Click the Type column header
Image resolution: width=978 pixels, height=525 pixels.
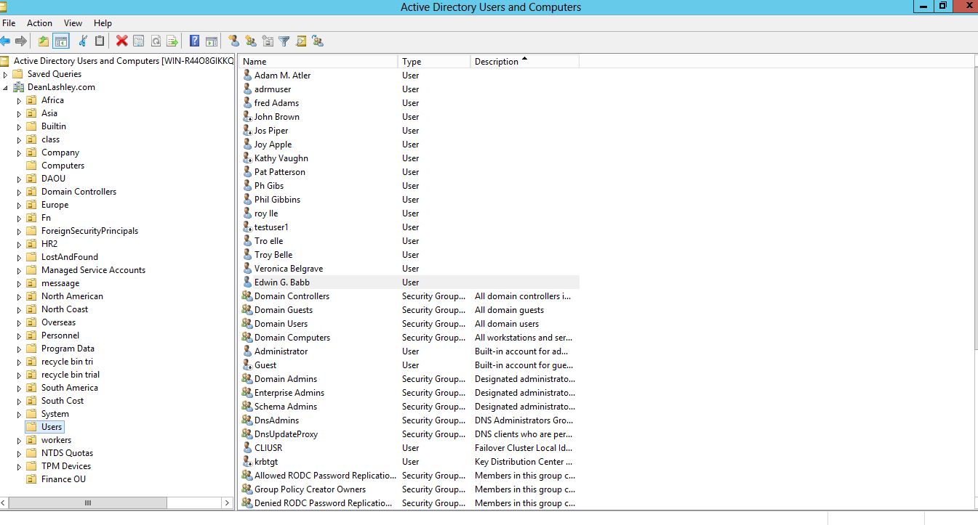coord(434,62)
